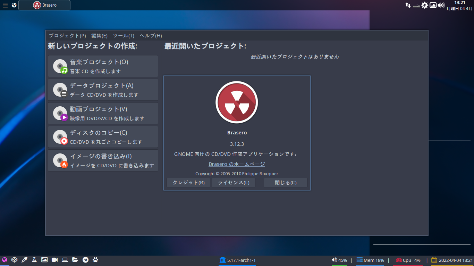Click the Cpu 4% usage indicator
This screenshot has height=266, width=474.
coord(408,260)
